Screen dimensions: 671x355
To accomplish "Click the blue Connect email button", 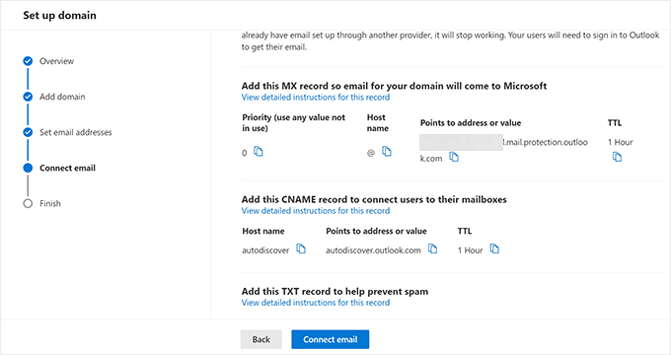I will [x=331, y=339].
